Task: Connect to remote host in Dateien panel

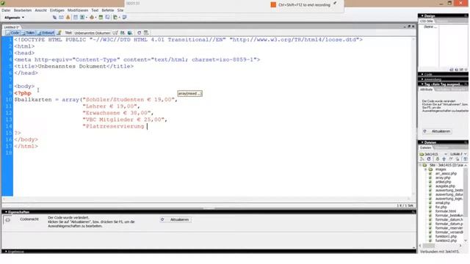Action: click(x=422, y=159)
